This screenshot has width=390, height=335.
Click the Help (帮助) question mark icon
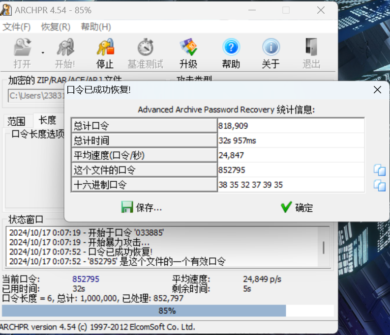point(231,47)
